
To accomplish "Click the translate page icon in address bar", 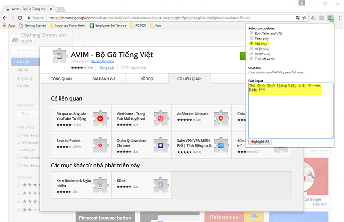I will click(298, 18).
